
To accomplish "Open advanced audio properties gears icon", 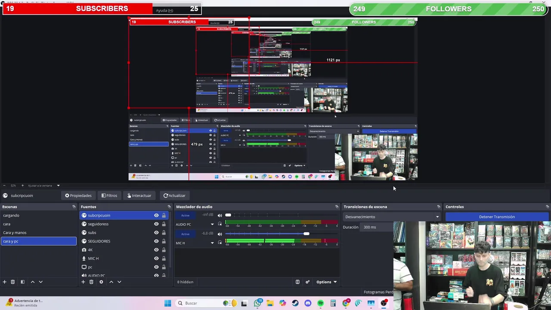I will point(307,282).
